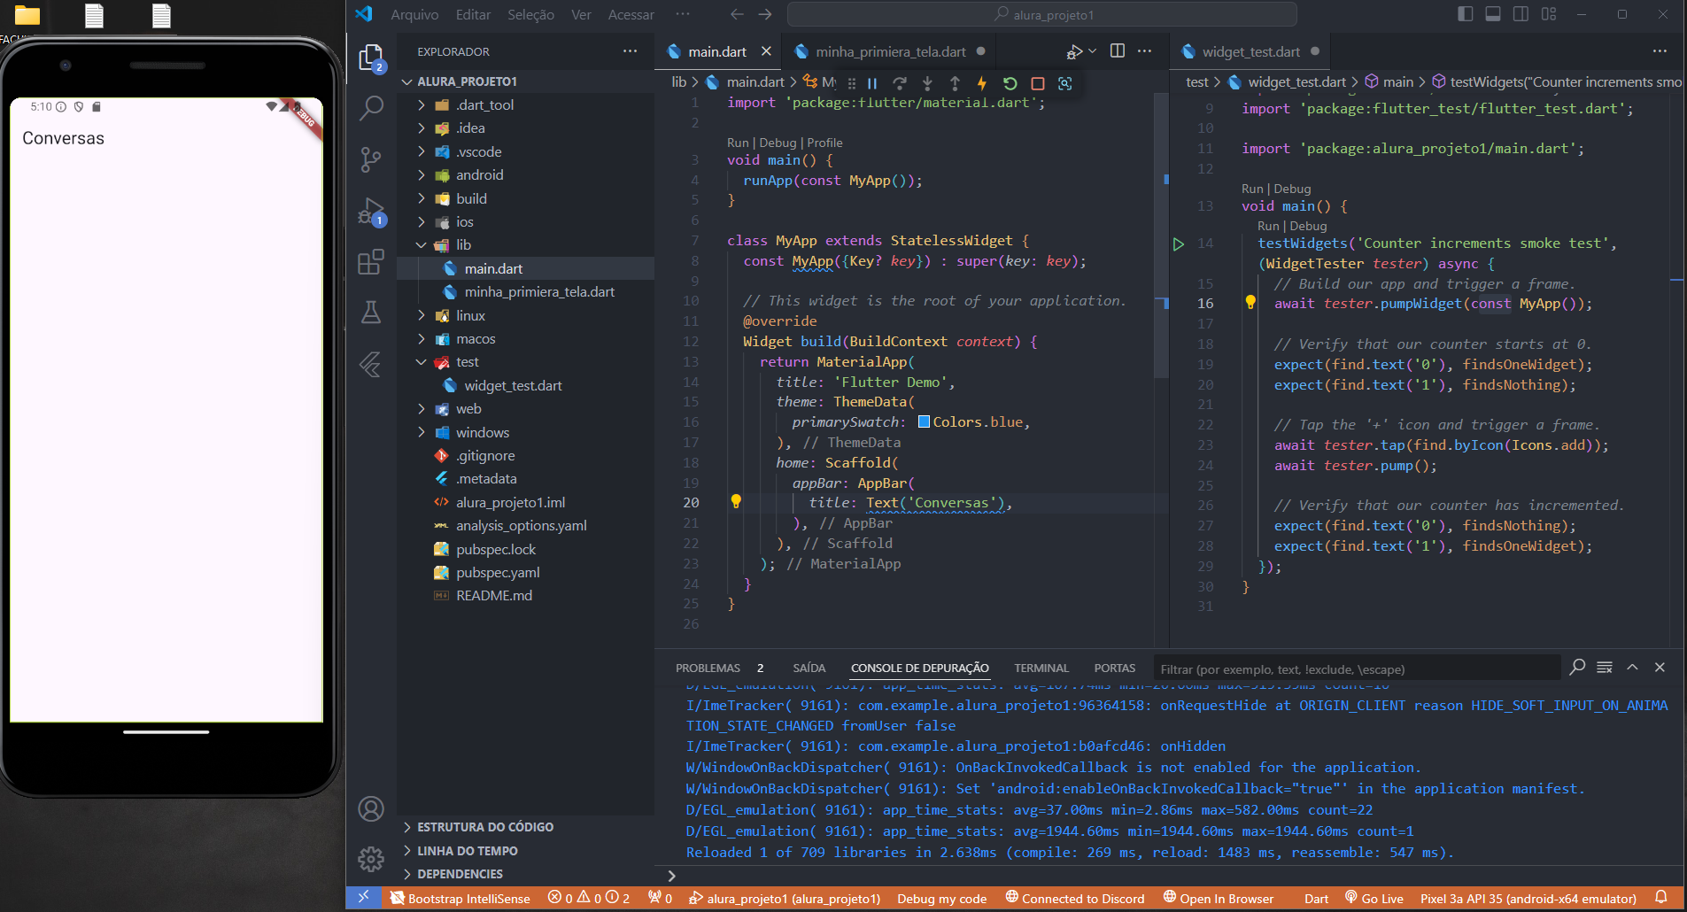Open the Flutter sidebar icon
This screenshot has width=1687, height=912.
click(370, 364)
